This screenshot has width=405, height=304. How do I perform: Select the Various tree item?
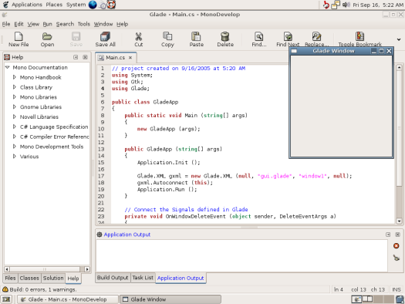tap(29, 157)
